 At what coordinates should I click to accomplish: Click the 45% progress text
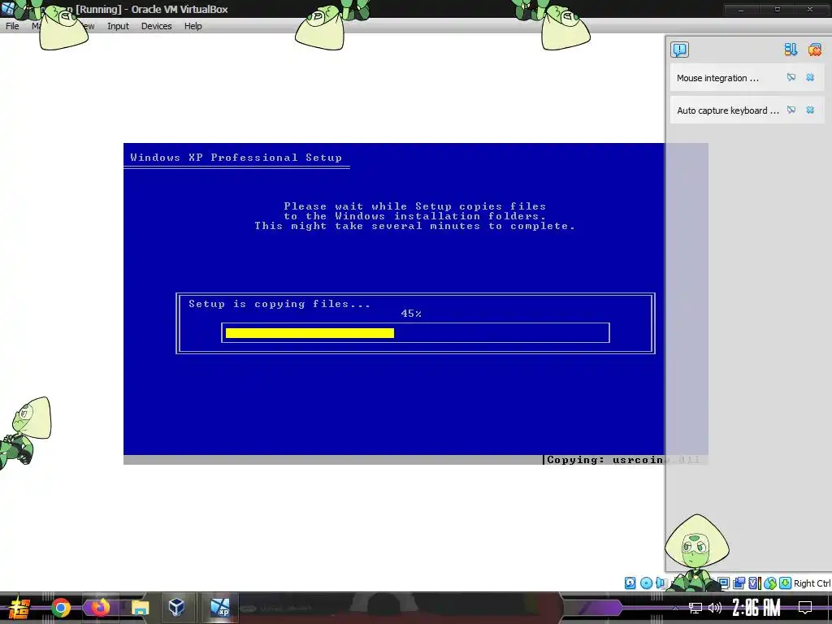pos(411,314)
